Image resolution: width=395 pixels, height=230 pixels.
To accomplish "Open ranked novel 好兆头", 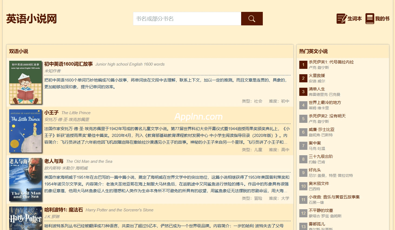I will (315, 170).
